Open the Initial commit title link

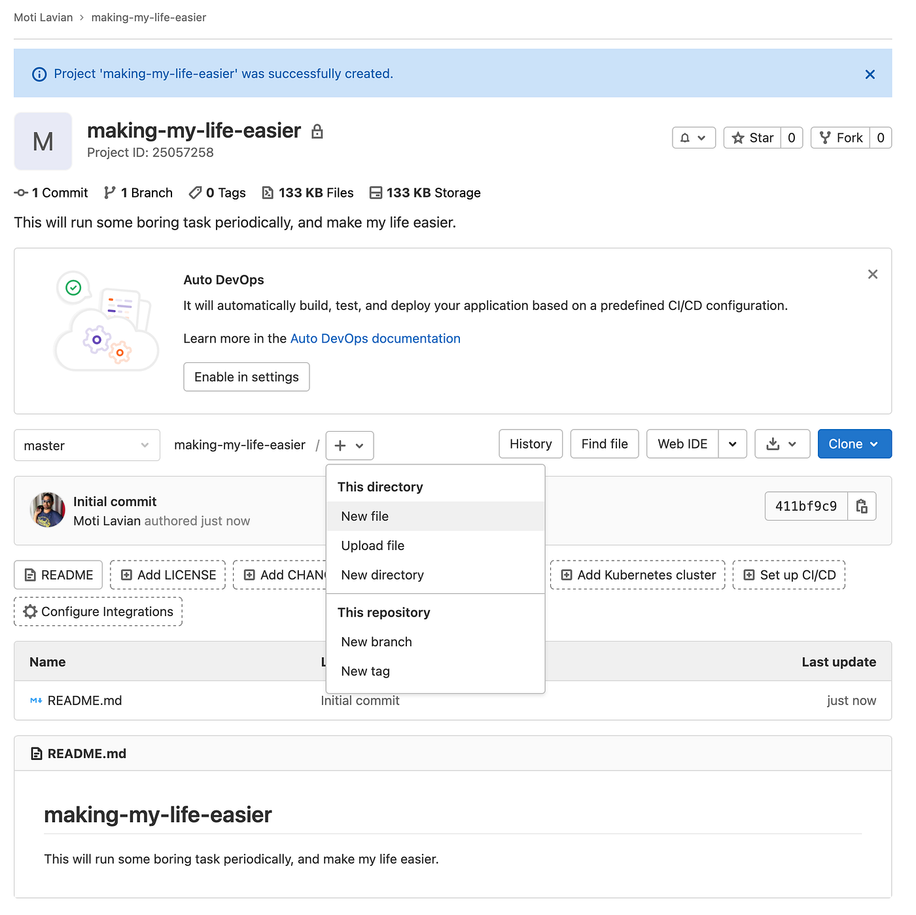tap(115, 502)
